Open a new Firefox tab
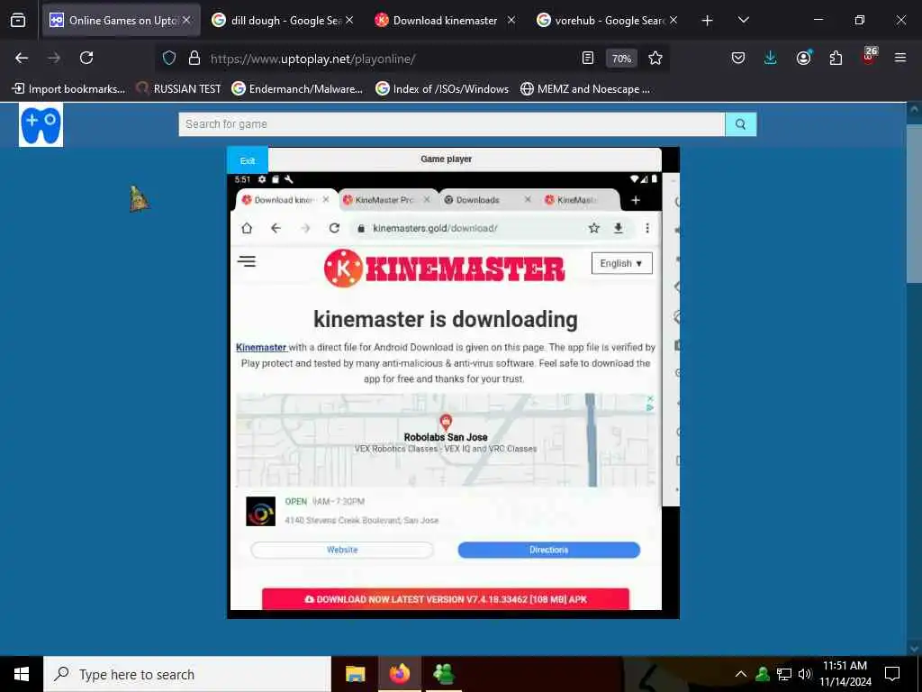The image size is (922, 692). (x=707, y=21)
